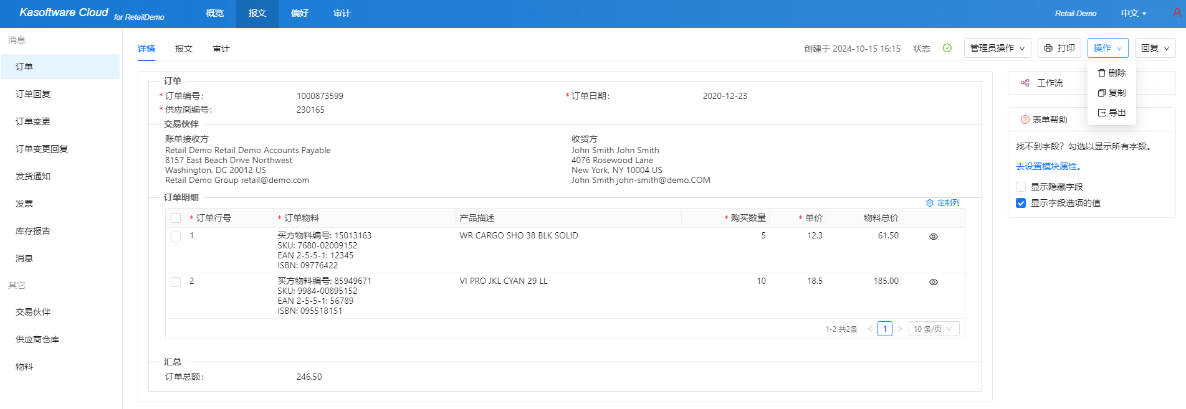The height and width of the screenshot is (409, 1186).
Task: Click the 工作流 workflow icon
Action: pyautogui.click(x=1025, y=83)
